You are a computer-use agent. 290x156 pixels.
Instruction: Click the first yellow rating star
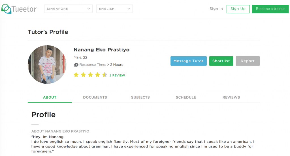(x=76, y=75)
